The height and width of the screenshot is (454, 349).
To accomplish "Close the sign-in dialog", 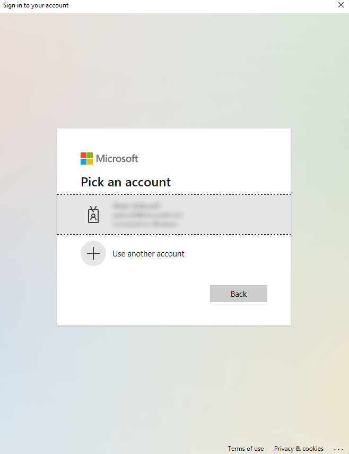I will (341, 5).
